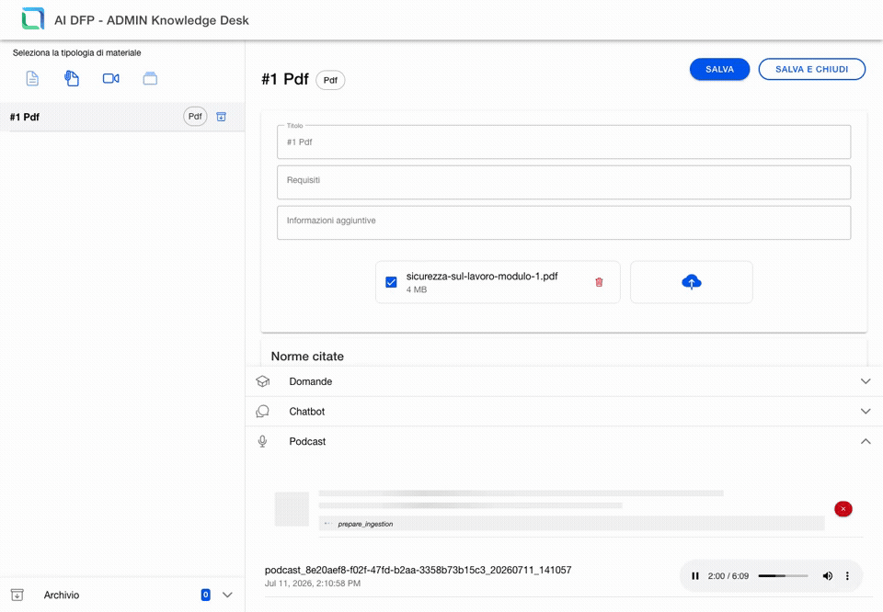Upload a file using cloud icon
Screen dimensions: 883x612
[692, 282]
